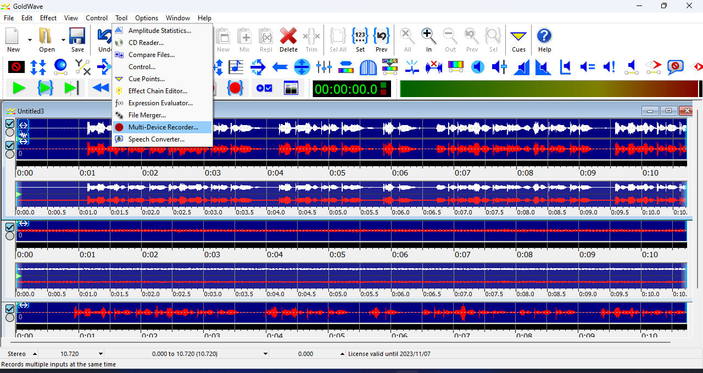Click the Help toolbar button

[544, 40]
